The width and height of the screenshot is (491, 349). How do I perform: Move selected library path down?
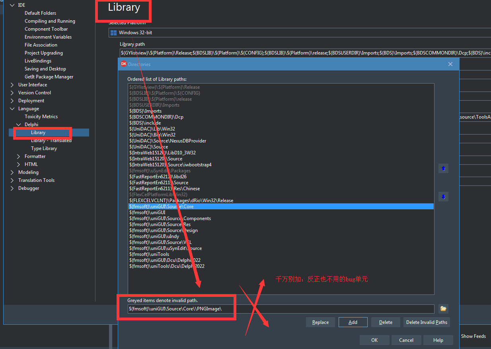[443, 196]
